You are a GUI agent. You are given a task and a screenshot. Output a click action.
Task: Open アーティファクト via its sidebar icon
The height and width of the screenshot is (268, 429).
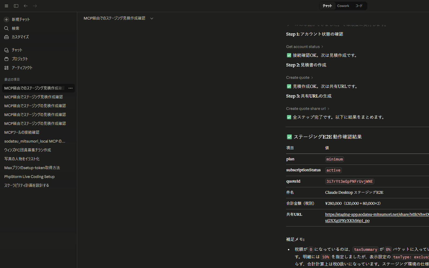pos(6,68)
